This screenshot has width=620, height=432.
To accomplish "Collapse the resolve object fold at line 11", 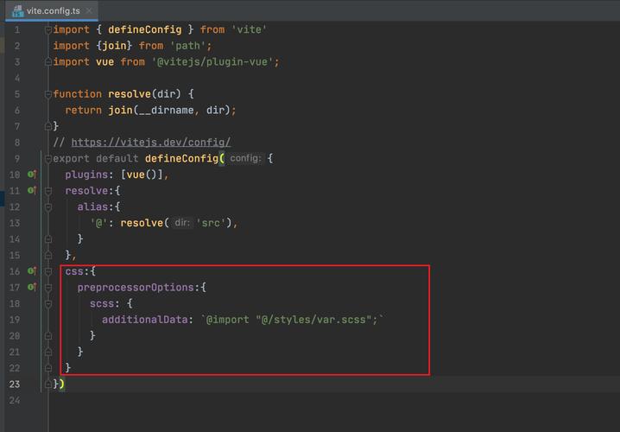I will pos(48,191).
